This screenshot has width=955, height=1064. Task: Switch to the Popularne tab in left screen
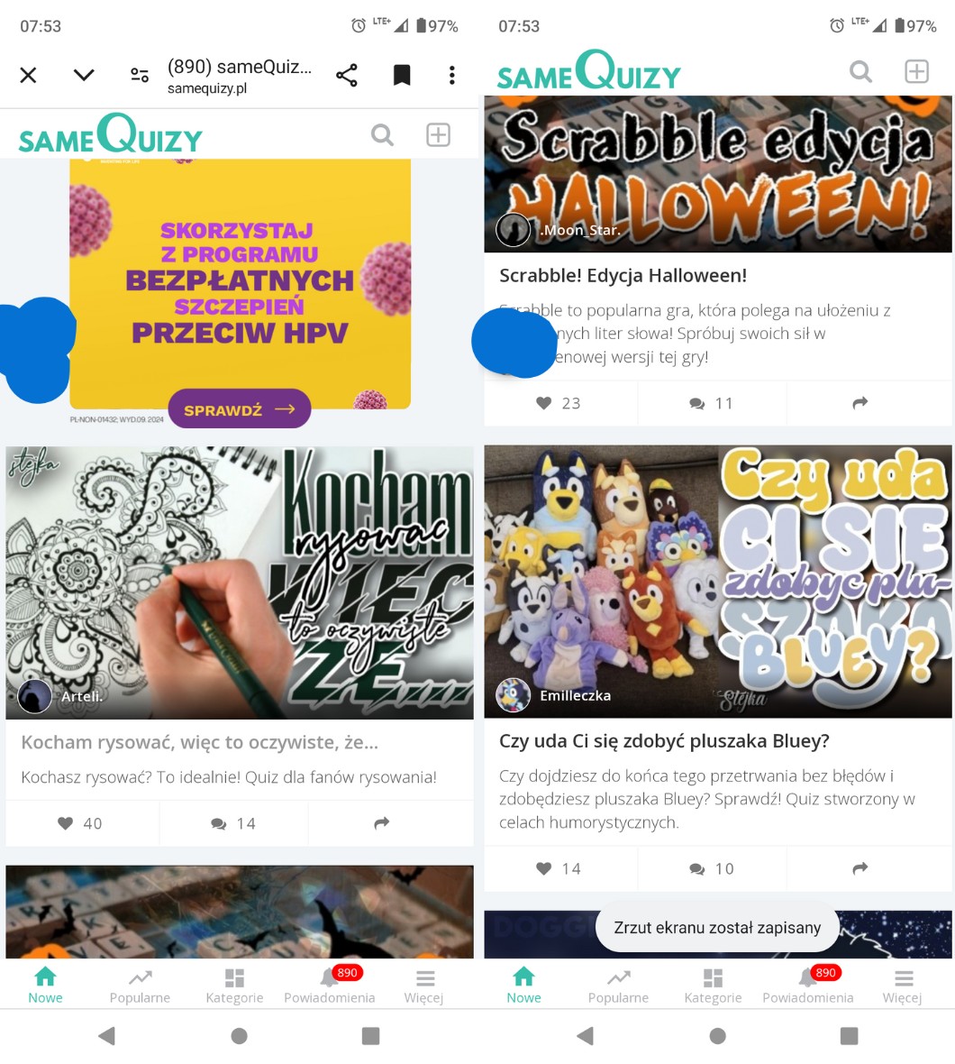pyautogui.click(x=140, y=986)
